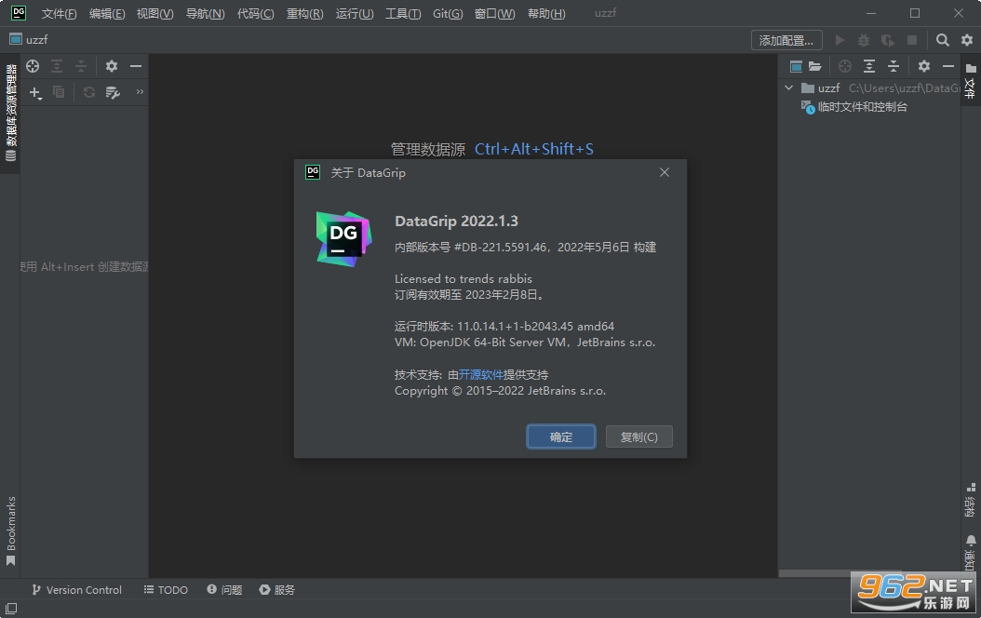Open the 开源软件 link in About dialog
981x618 pixels.
pyautogui.click(x=480, y=375)
